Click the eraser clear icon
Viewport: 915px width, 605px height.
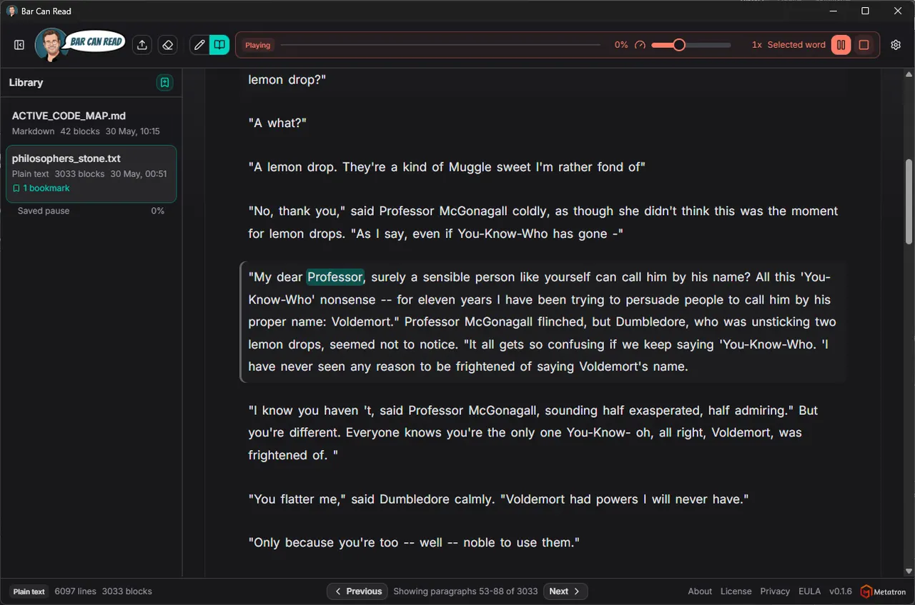pyautogui.click(x=167, y=45)
